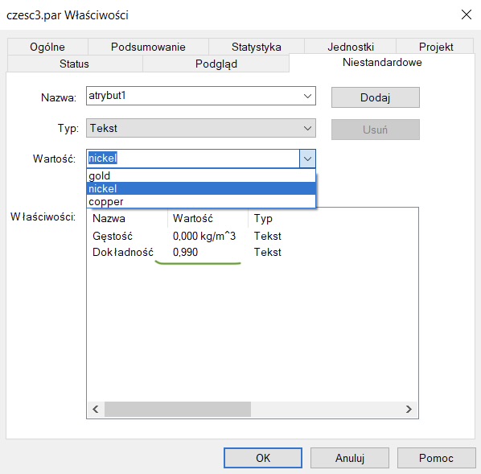Open the Statystyka tab
The height and width of the screenshot is (474, 481).
257,47
